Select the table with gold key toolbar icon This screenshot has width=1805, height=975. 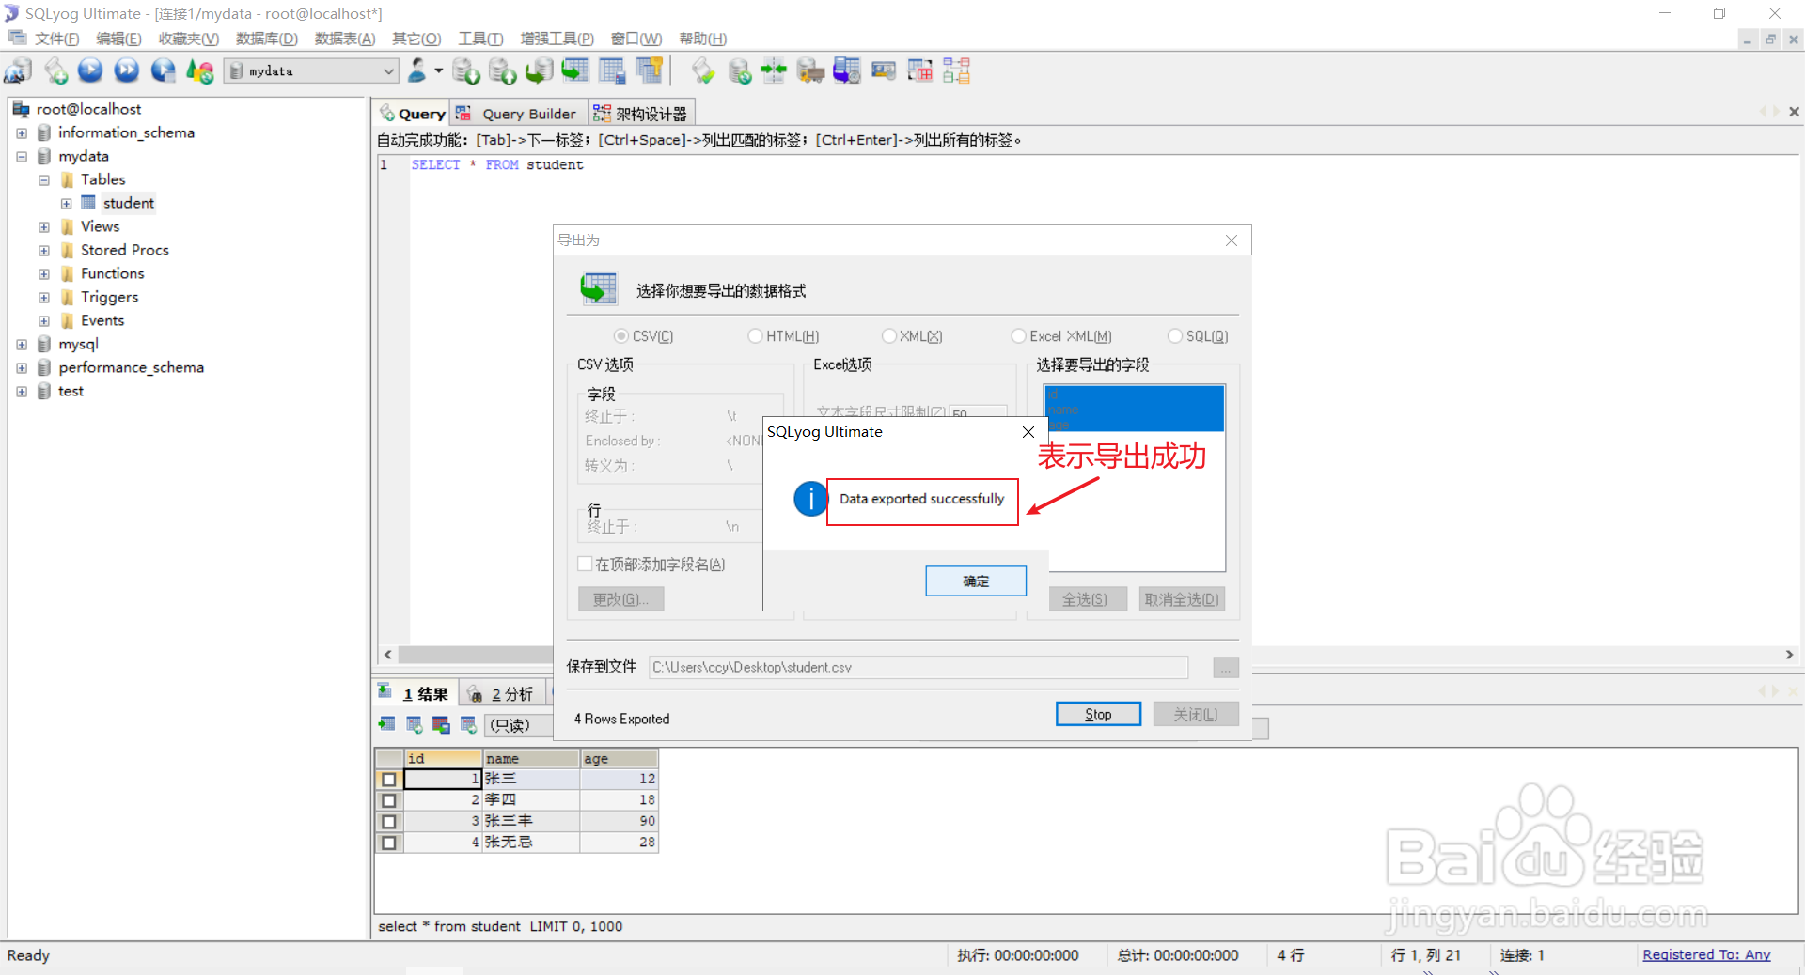(x=649, y=70)
